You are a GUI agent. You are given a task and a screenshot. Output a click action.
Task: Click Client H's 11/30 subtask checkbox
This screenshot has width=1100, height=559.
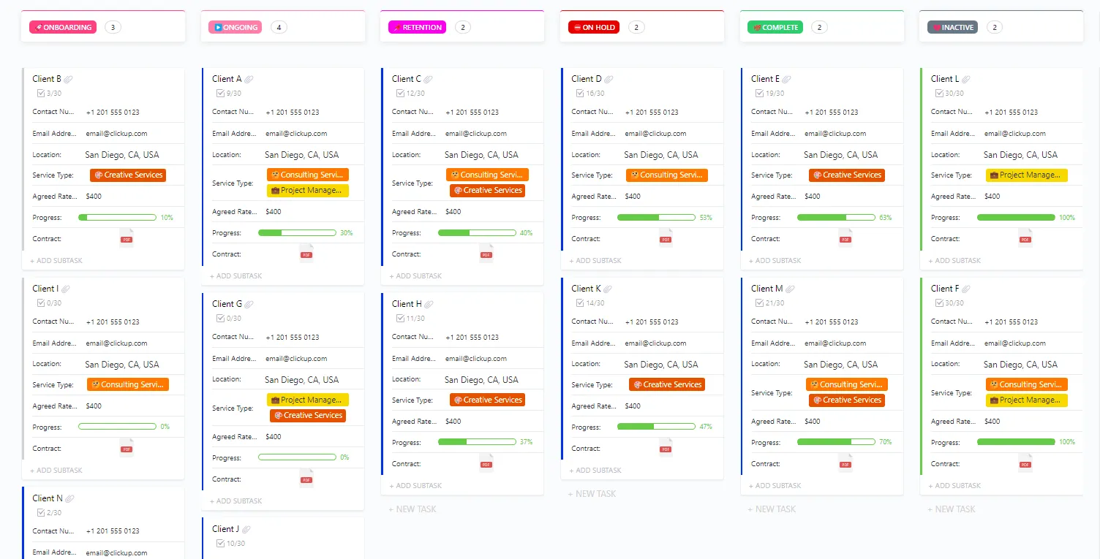point(400,318)
